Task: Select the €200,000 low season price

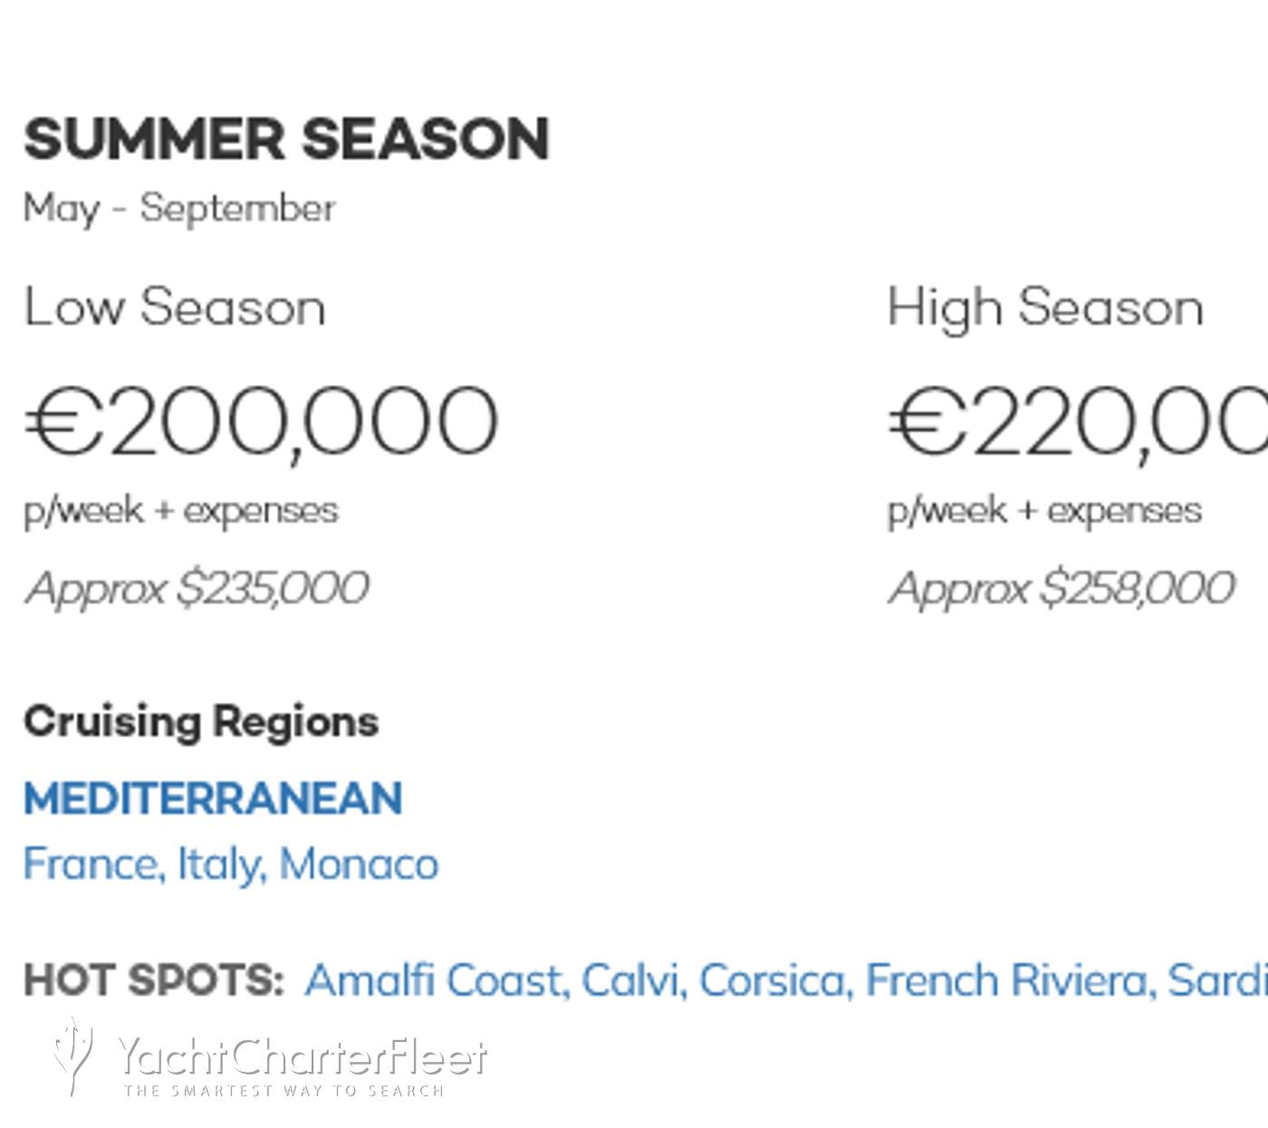Action: 261,421
